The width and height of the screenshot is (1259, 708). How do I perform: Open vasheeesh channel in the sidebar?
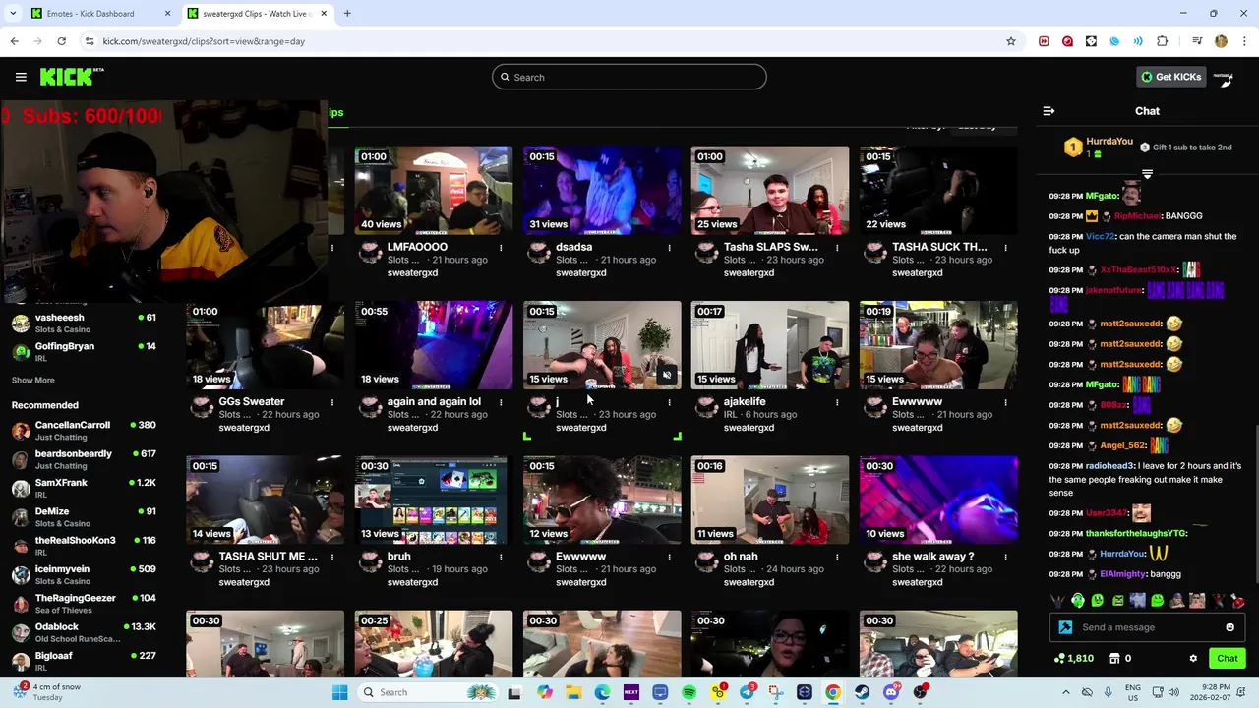click(84, 323)
